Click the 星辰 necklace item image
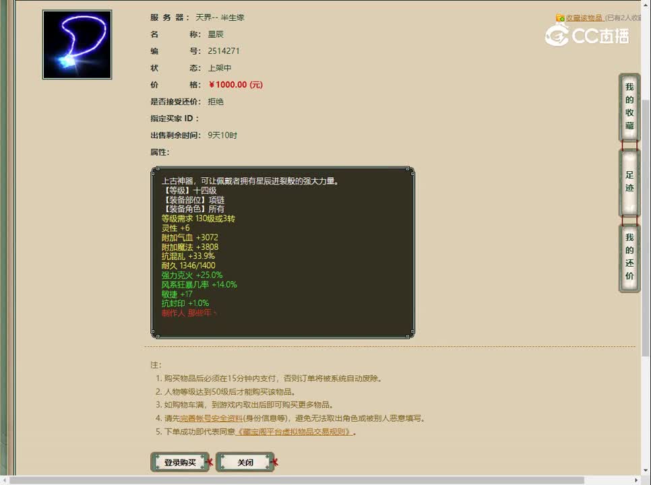The width and height of the screenshot is (651, 485). 76,42
